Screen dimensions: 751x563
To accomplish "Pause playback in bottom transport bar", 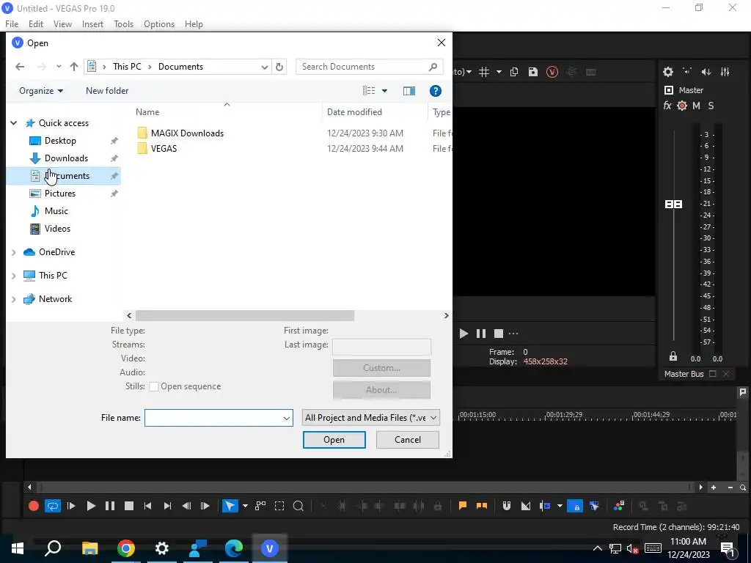I will (x=110, y=506).
